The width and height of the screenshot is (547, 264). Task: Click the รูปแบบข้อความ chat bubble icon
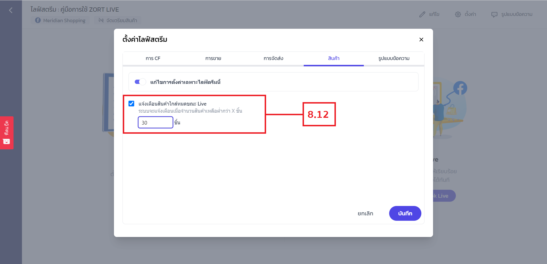494,15
